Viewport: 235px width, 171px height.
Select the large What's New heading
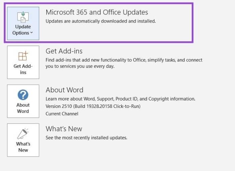tap(64, 129)
